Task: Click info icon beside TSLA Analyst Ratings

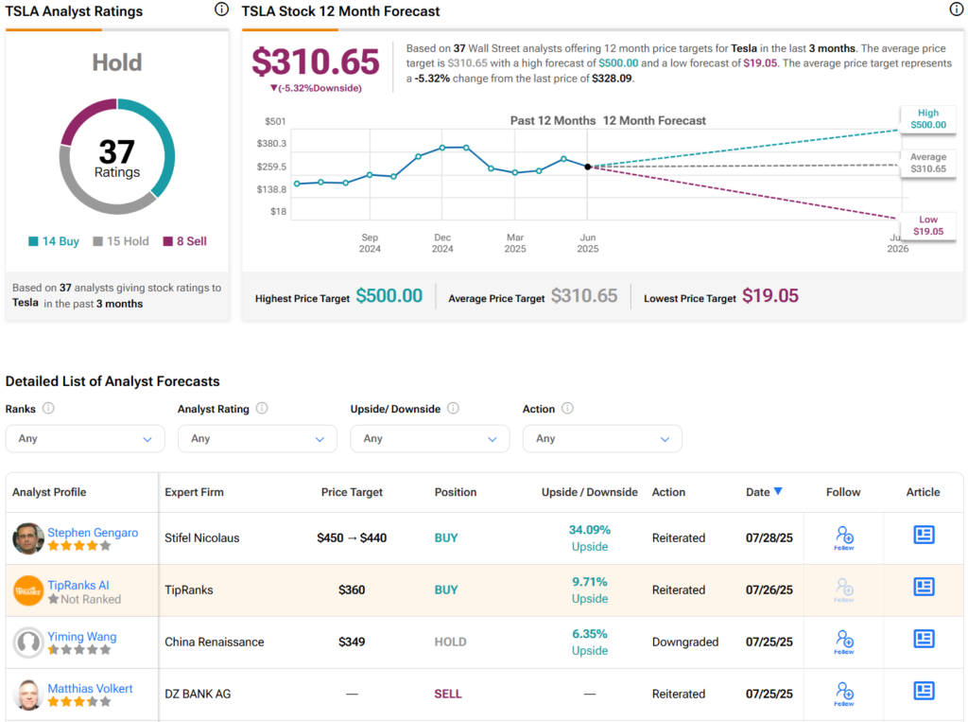Action: point(221,10)
